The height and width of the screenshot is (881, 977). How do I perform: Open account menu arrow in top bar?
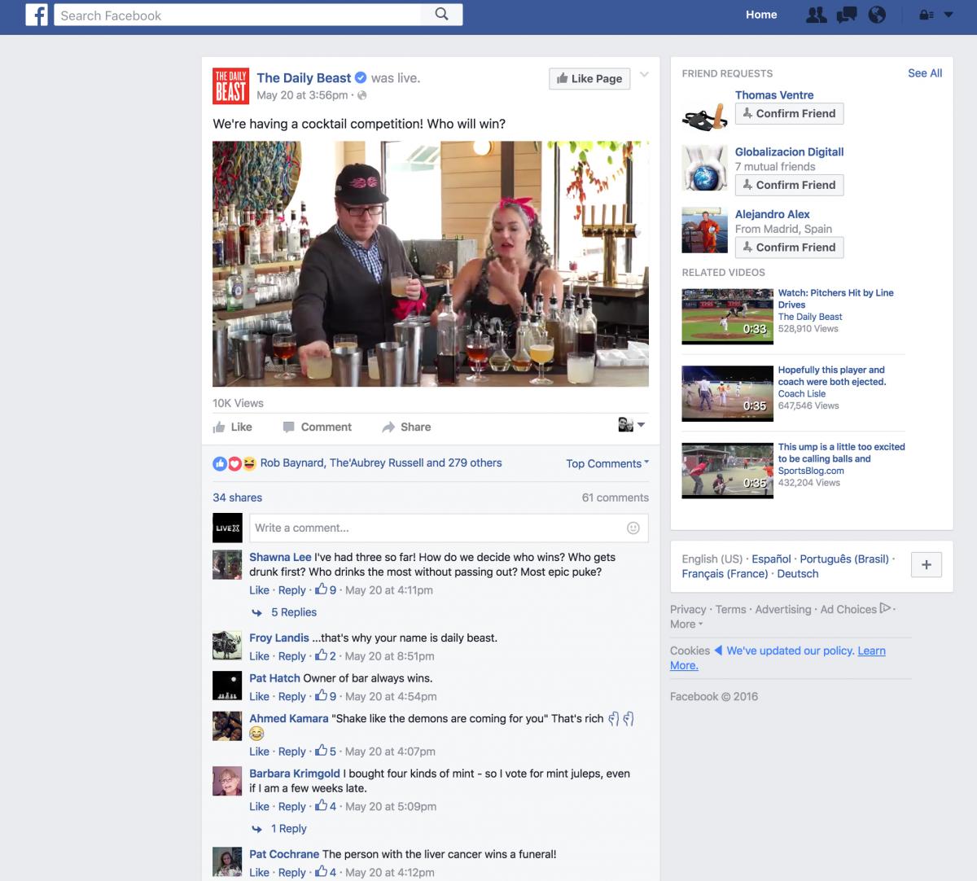949,15
